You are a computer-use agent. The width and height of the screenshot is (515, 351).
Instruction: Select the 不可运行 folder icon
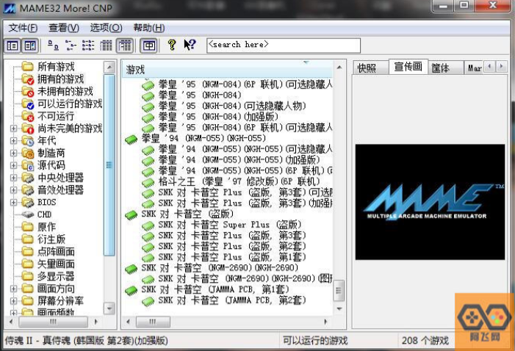(28, 116)
